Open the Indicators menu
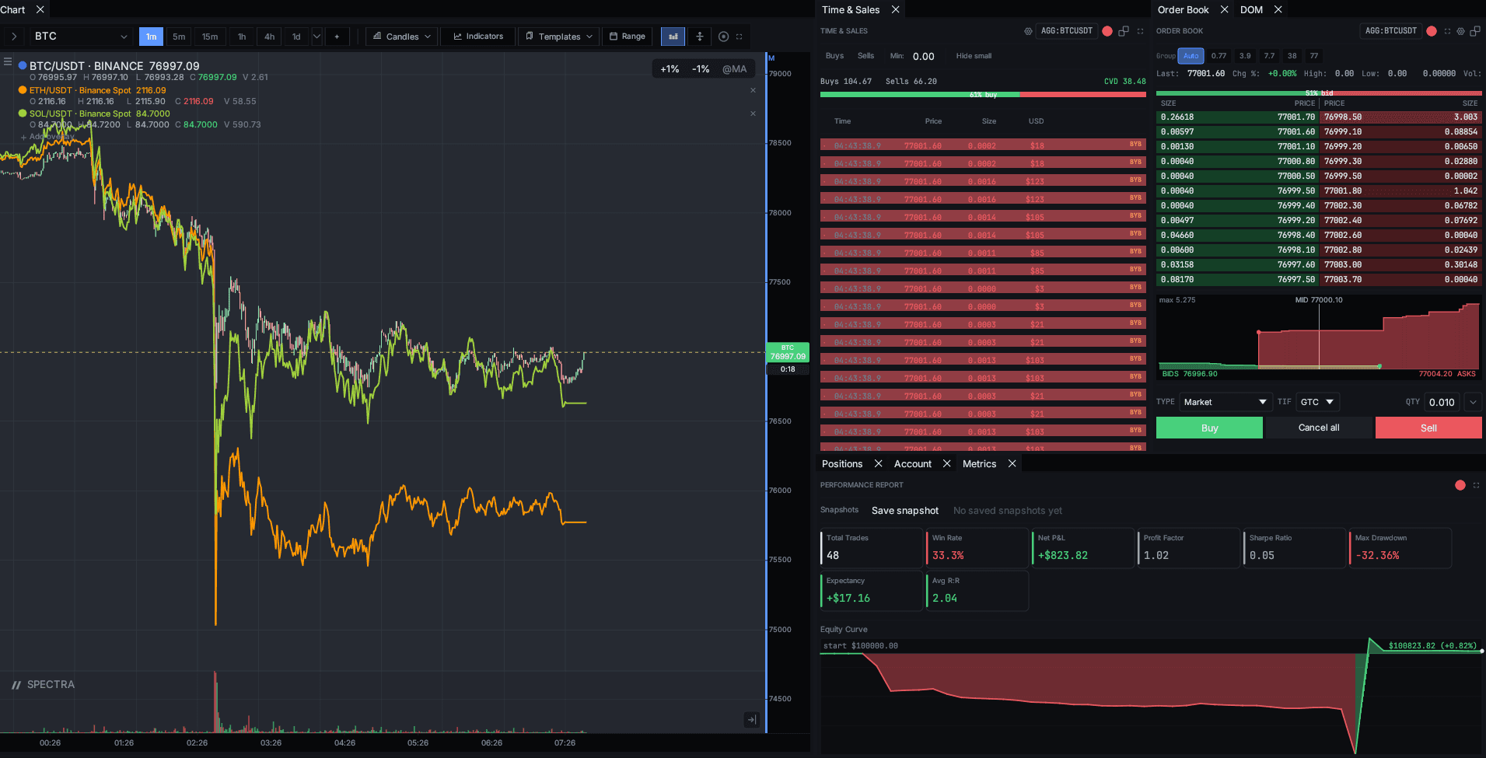1486x758 pixels. pyautogui.click(x=478, y=37)
